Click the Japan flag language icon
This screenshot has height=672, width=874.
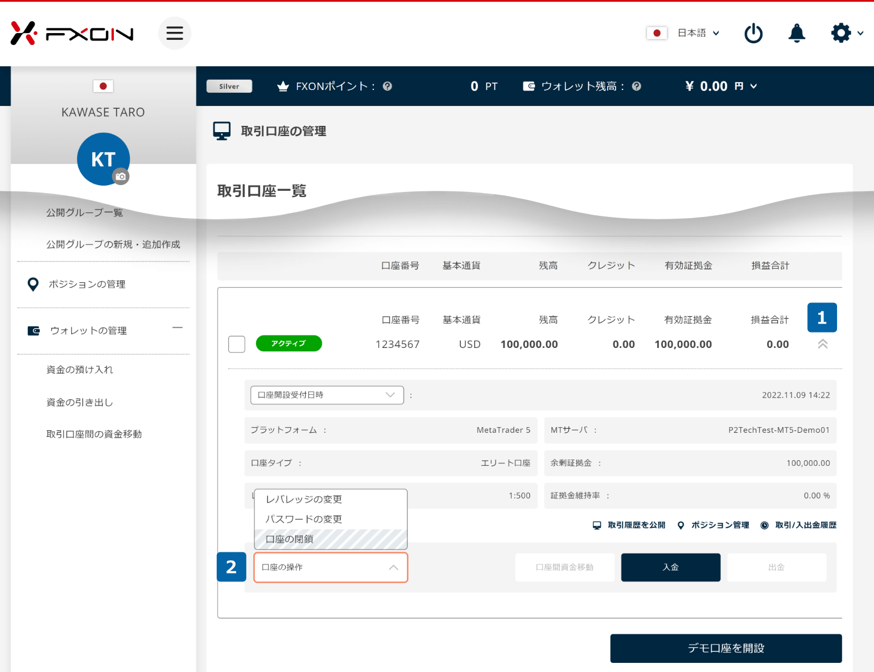(657, 33)
